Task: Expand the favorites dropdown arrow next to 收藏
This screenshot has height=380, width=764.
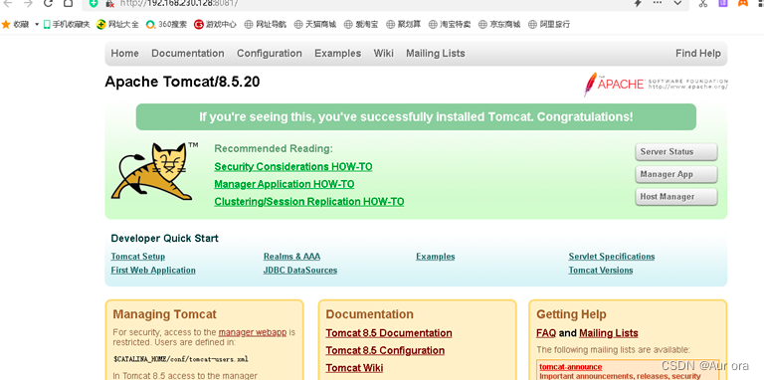Action: (37, 24)
